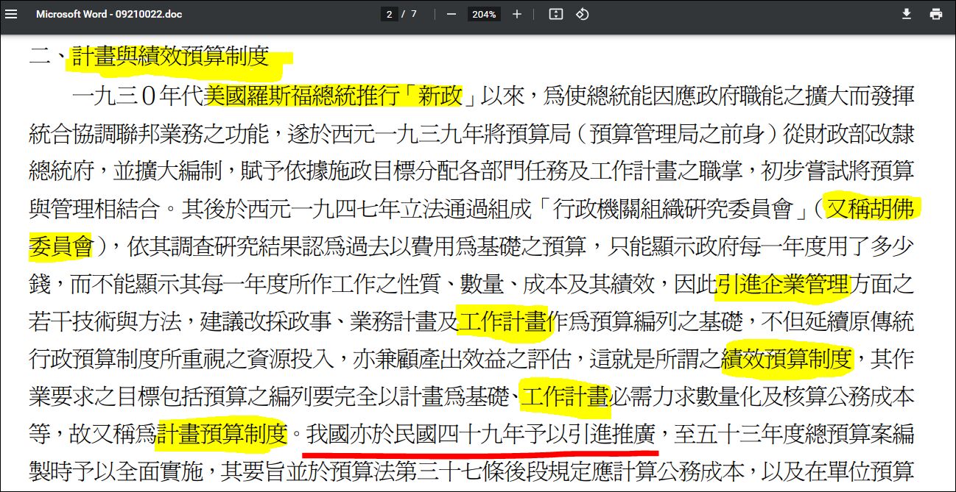Viewport: 956px width, 492px height.
Task: Click the highlighted 績效預算制度 in the paragraph
Action: (787, 359)
